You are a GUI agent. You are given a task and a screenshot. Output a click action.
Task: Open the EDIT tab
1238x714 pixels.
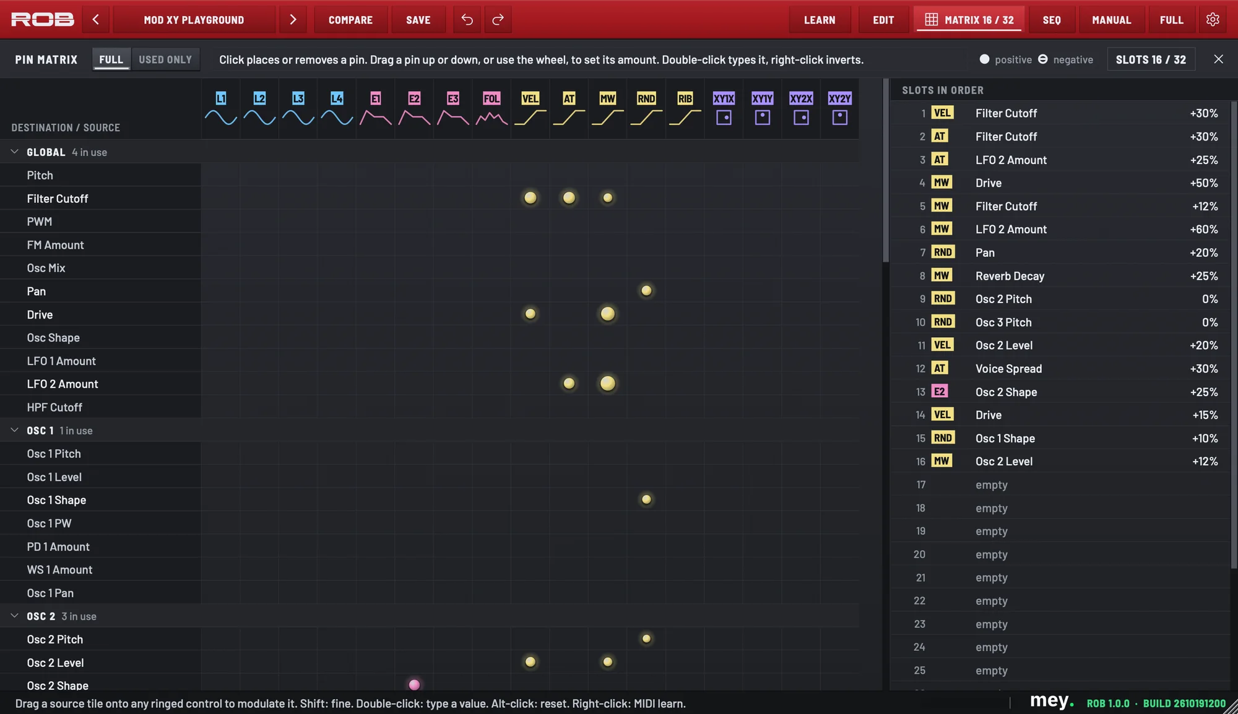pos(883,20)
